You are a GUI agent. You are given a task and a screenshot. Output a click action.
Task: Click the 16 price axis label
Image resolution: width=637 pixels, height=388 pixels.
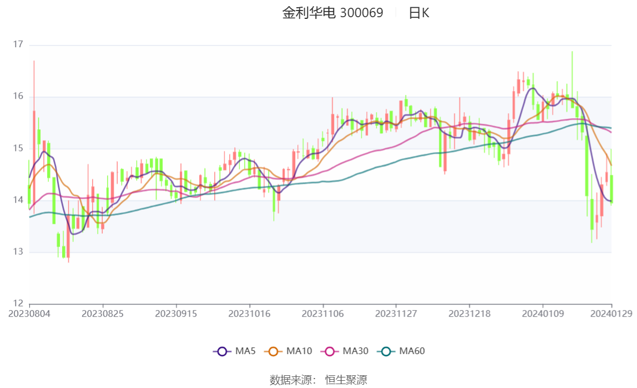coord(18,96)
